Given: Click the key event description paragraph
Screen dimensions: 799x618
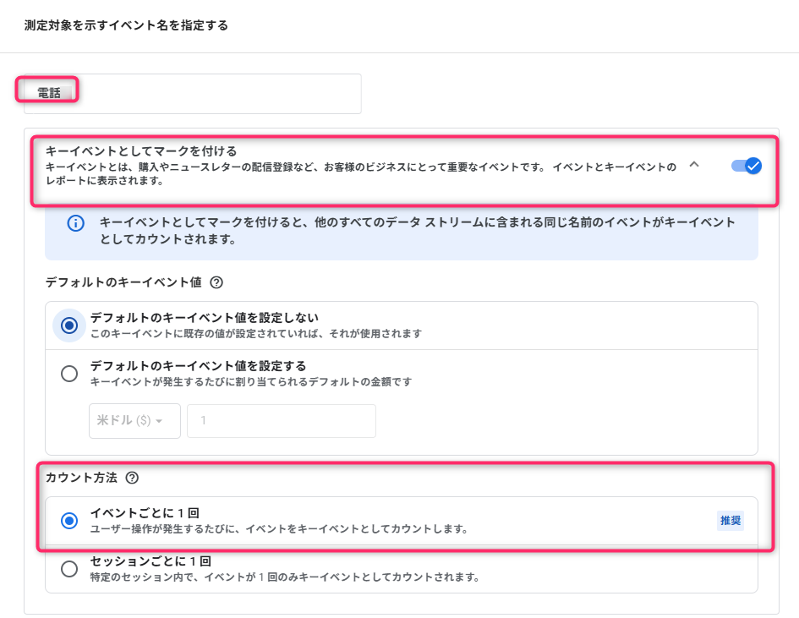Looking at the screenshot, I should pyautogui.click(x=360, y=173).
